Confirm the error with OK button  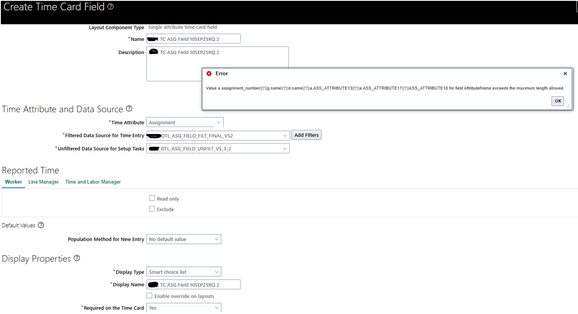558,101
